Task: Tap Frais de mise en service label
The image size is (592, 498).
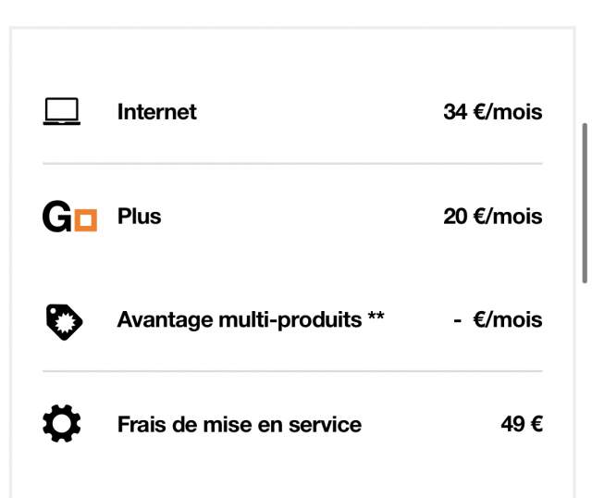Action: click(x=239, y=425)
